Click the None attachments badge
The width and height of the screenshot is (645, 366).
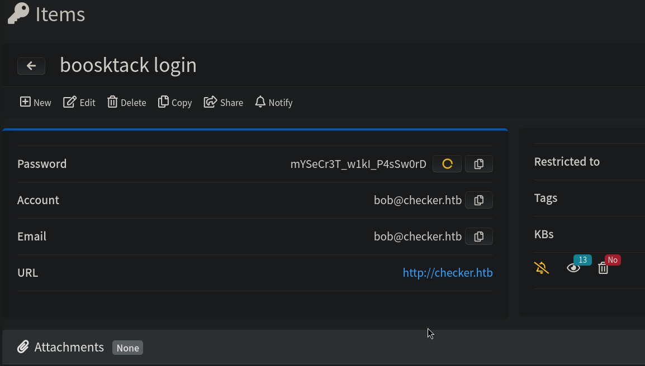[x=127, y=348]
